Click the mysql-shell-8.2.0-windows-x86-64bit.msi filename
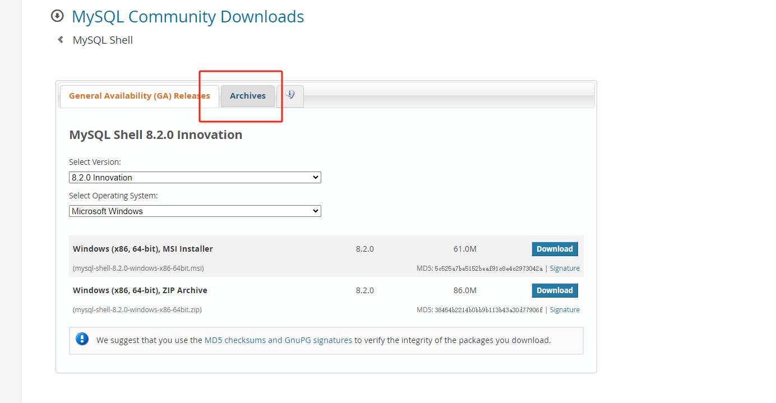The height and width of the screenshot is (403, 776). 138,268
